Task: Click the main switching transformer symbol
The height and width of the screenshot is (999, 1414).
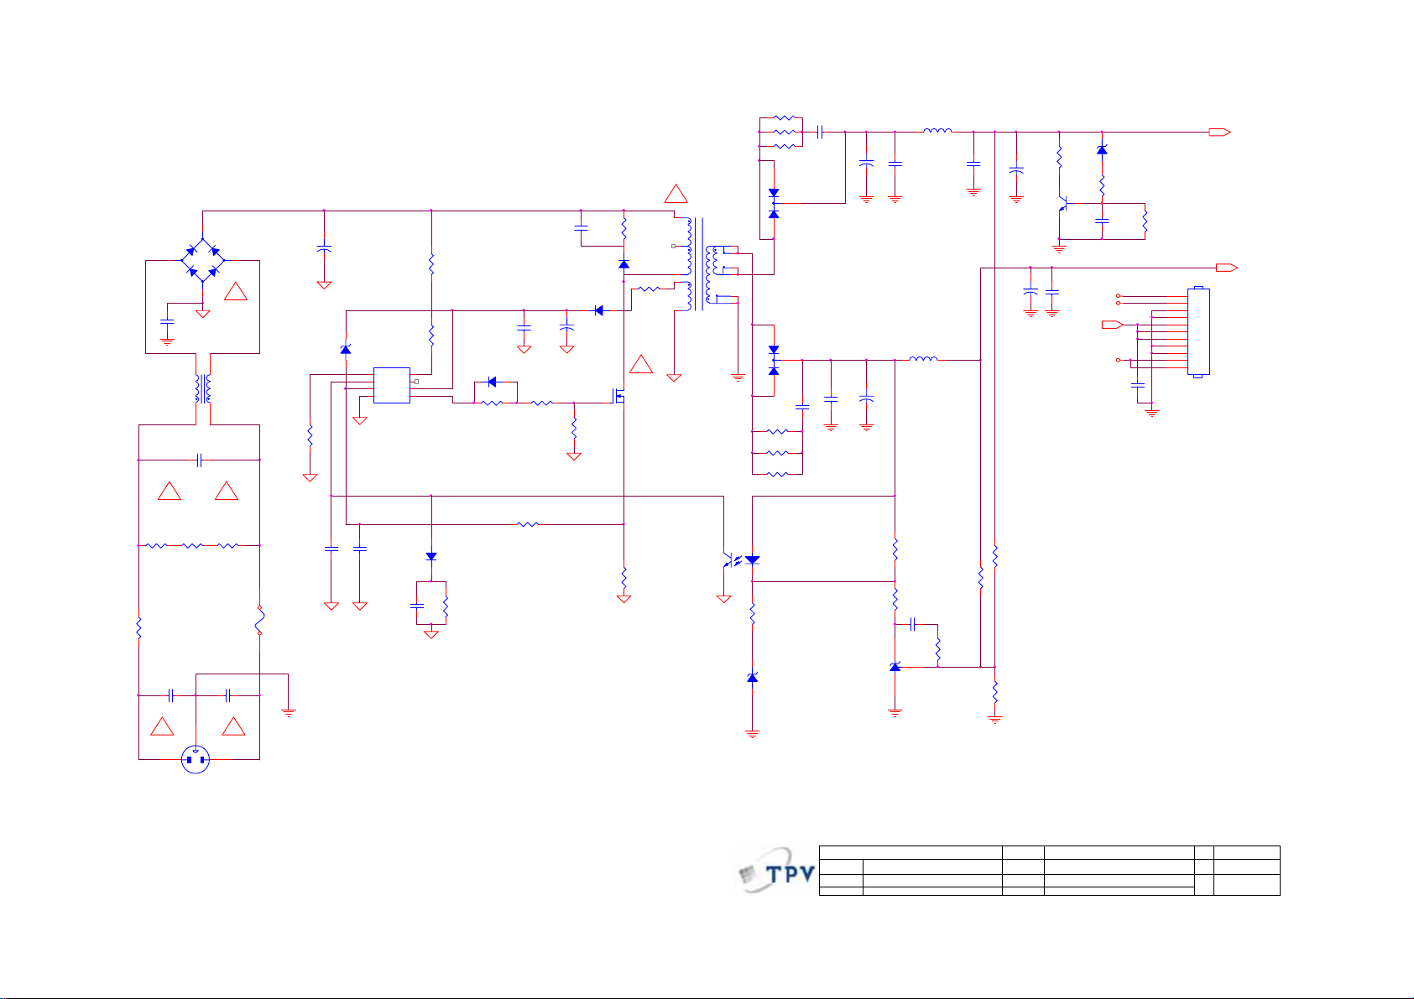Action: [x=703, y=264]
